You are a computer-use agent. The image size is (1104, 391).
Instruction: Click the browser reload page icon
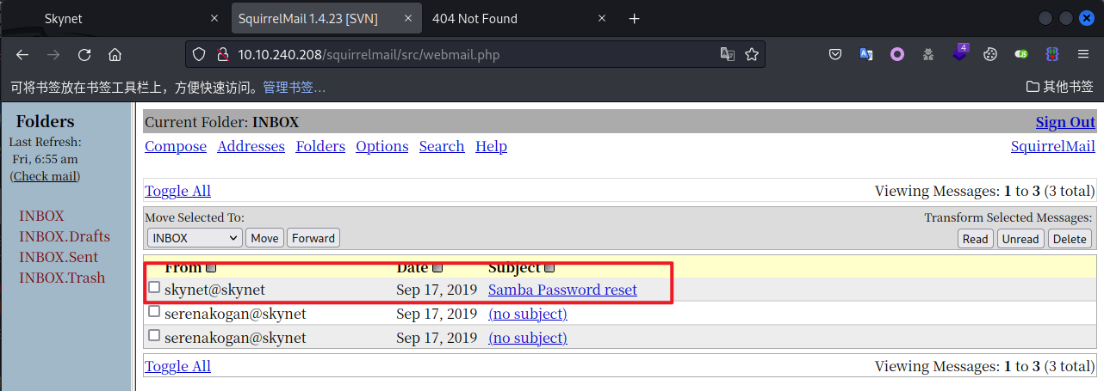point(84,54)
